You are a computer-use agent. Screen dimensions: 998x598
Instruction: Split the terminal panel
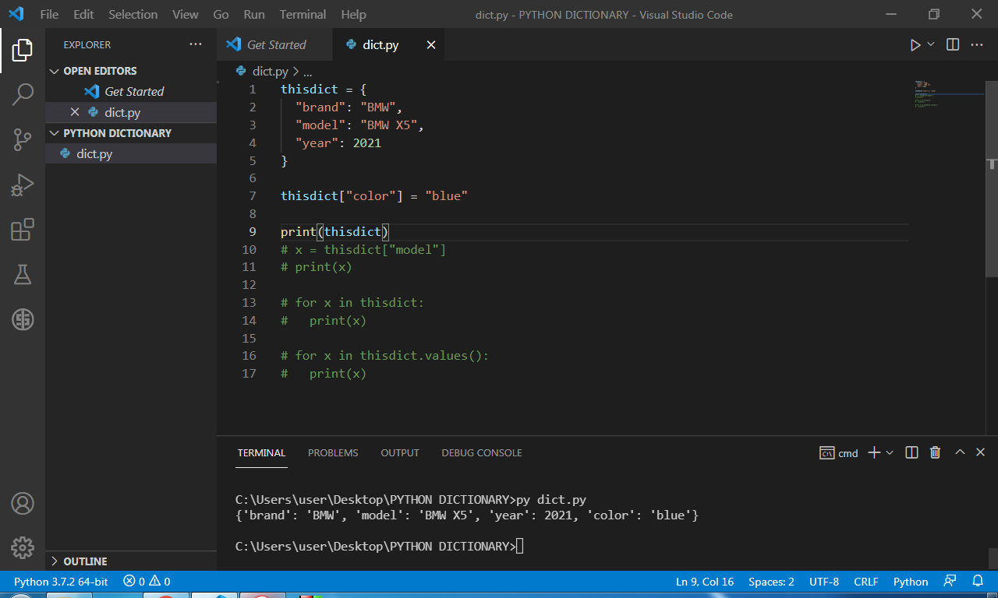pyautogui.click(x=911, y=452)
